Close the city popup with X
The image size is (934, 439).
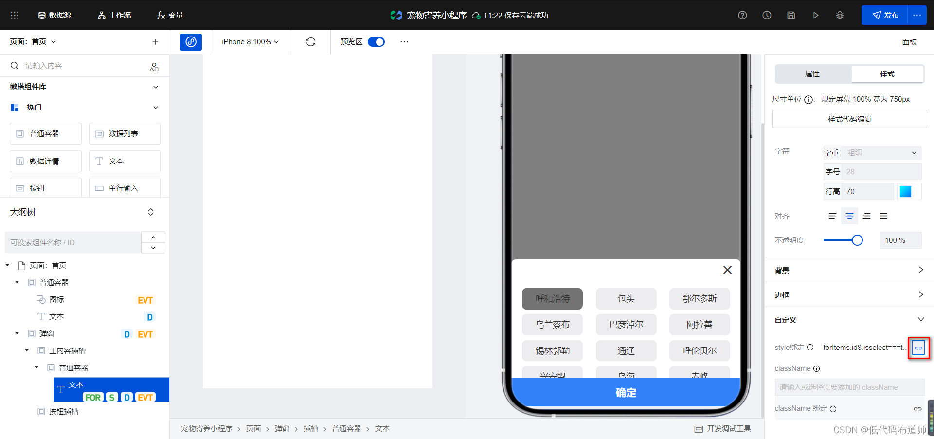point(727,270)
